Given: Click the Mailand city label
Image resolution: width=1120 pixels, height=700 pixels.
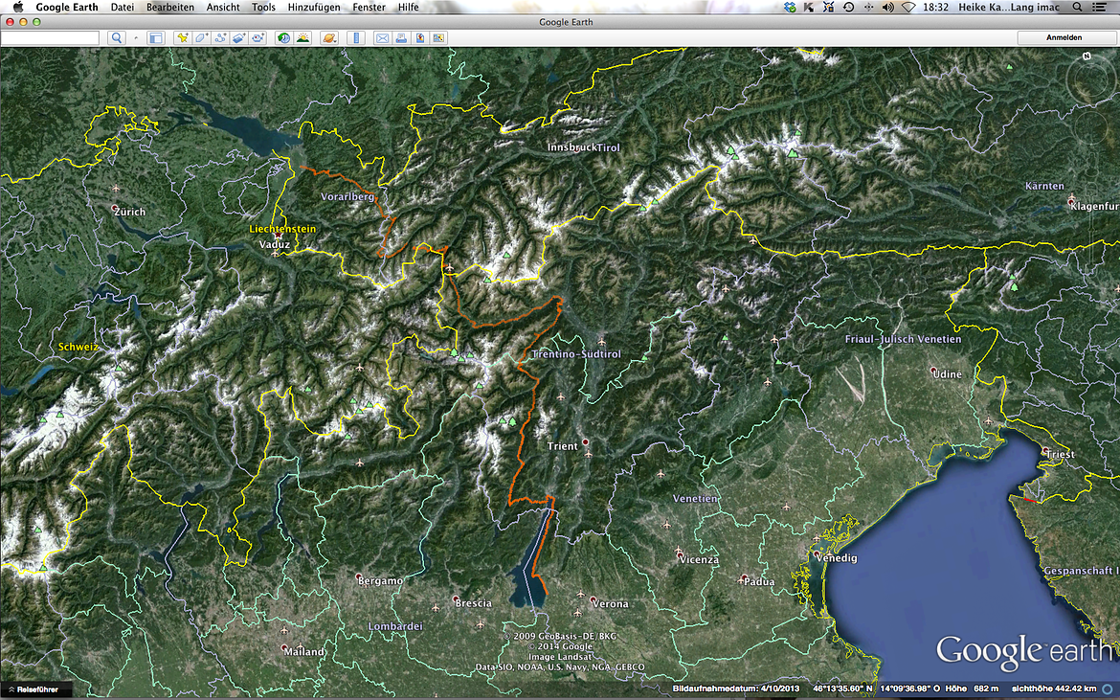Looking at the screenshot, I should pos(304,652).
